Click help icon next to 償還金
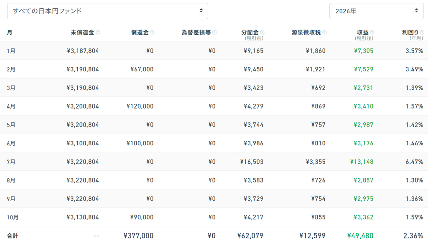 pos(152,33)
